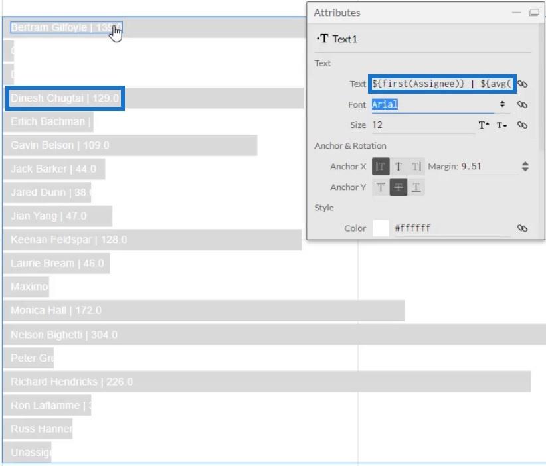Click the data-binding link icon beside Size field
Screen dimensions: 546x466
(522, 125)
